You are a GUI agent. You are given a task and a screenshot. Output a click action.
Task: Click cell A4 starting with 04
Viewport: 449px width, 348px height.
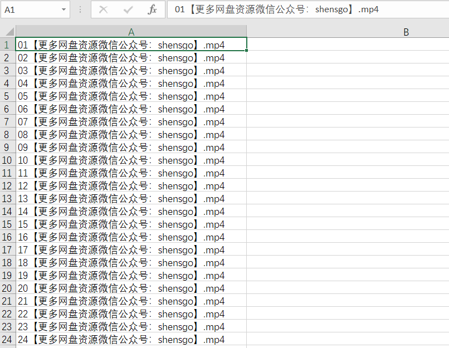pos(131,84)
